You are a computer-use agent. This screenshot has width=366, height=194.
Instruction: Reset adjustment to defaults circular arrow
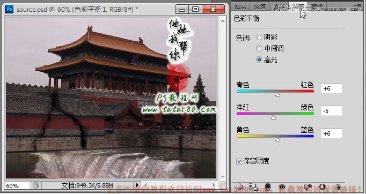pos(323,187)
